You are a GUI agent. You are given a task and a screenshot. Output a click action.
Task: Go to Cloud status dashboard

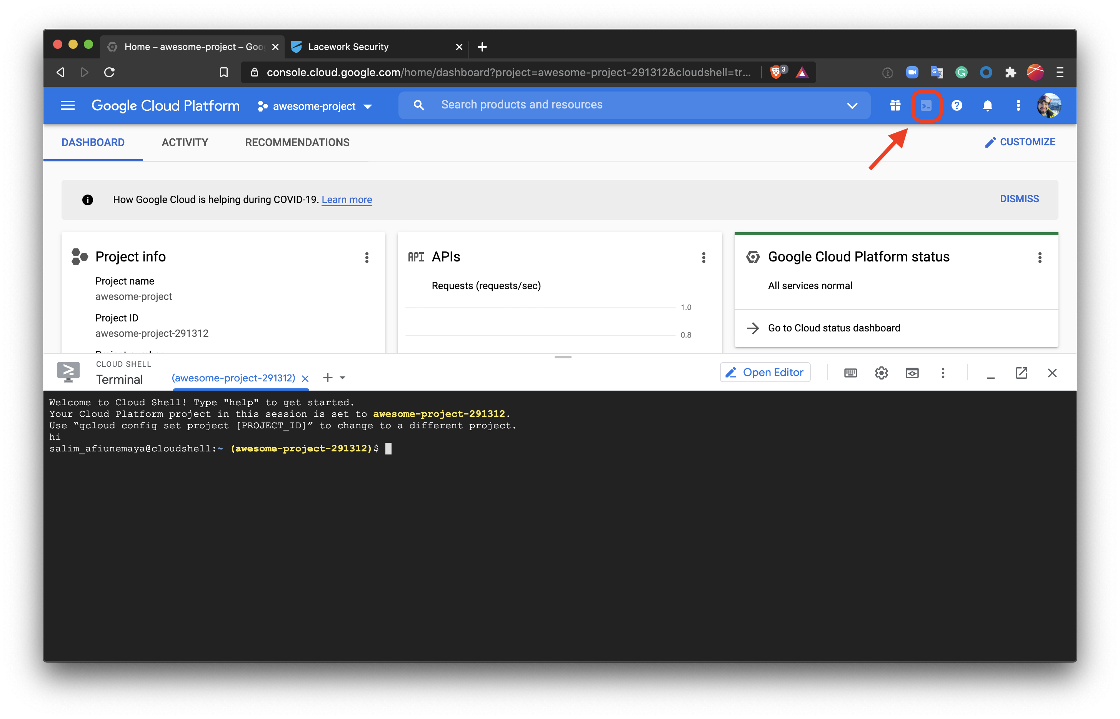[834, 328]
